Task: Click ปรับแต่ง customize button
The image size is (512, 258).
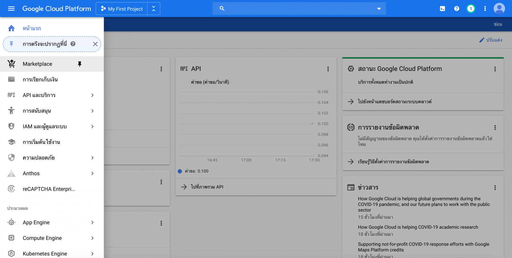Action: 491,40
